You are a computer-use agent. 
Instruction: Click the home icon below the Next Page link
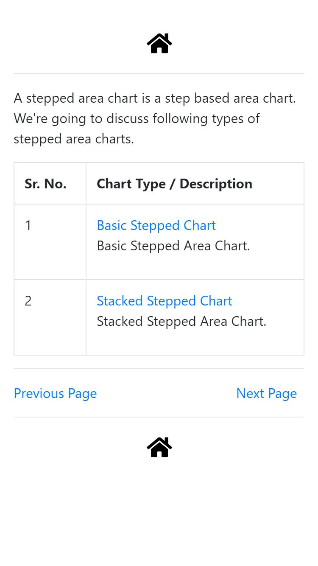click(x=159, y=447)
